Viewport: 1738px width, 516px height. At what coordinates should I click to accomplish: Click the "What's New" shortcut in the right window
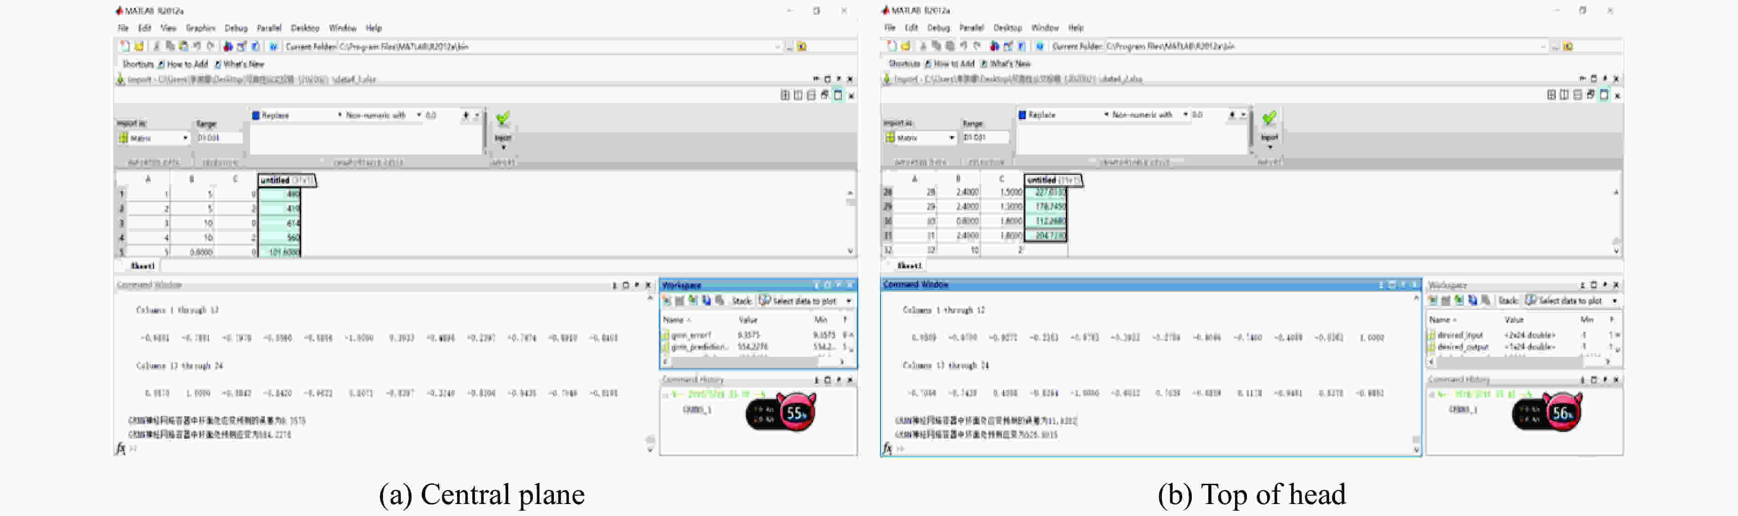[x=1009, y=63]
